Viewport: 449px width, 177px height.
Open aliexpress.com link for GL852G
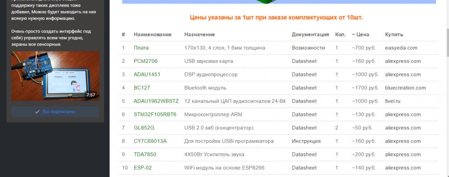click(403, 128)
